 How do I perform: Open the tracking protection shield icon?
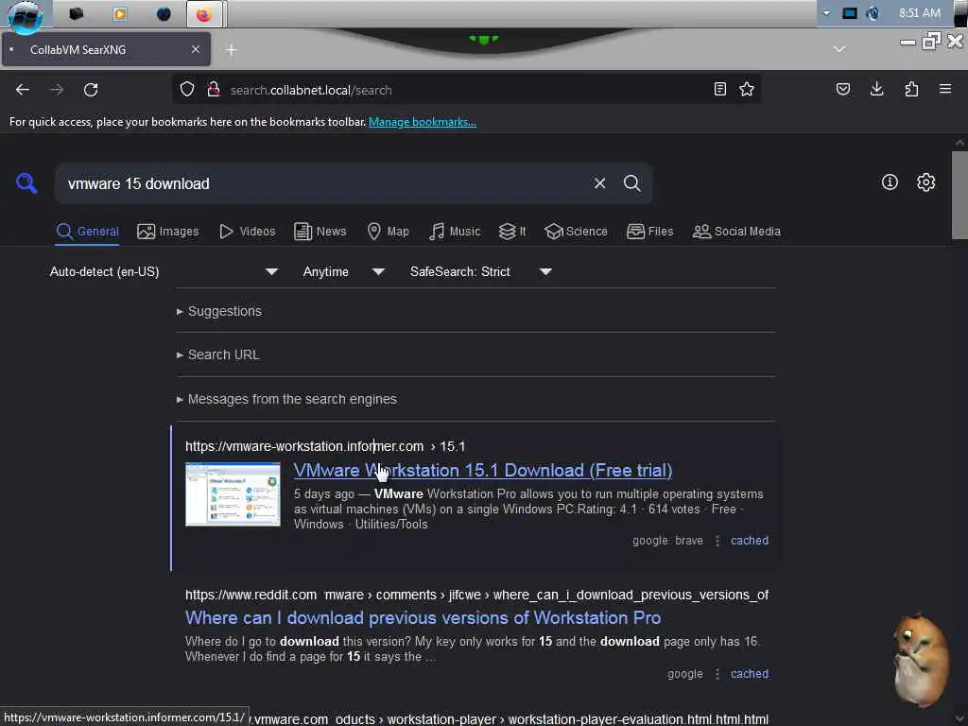click(x=187, y=90)
